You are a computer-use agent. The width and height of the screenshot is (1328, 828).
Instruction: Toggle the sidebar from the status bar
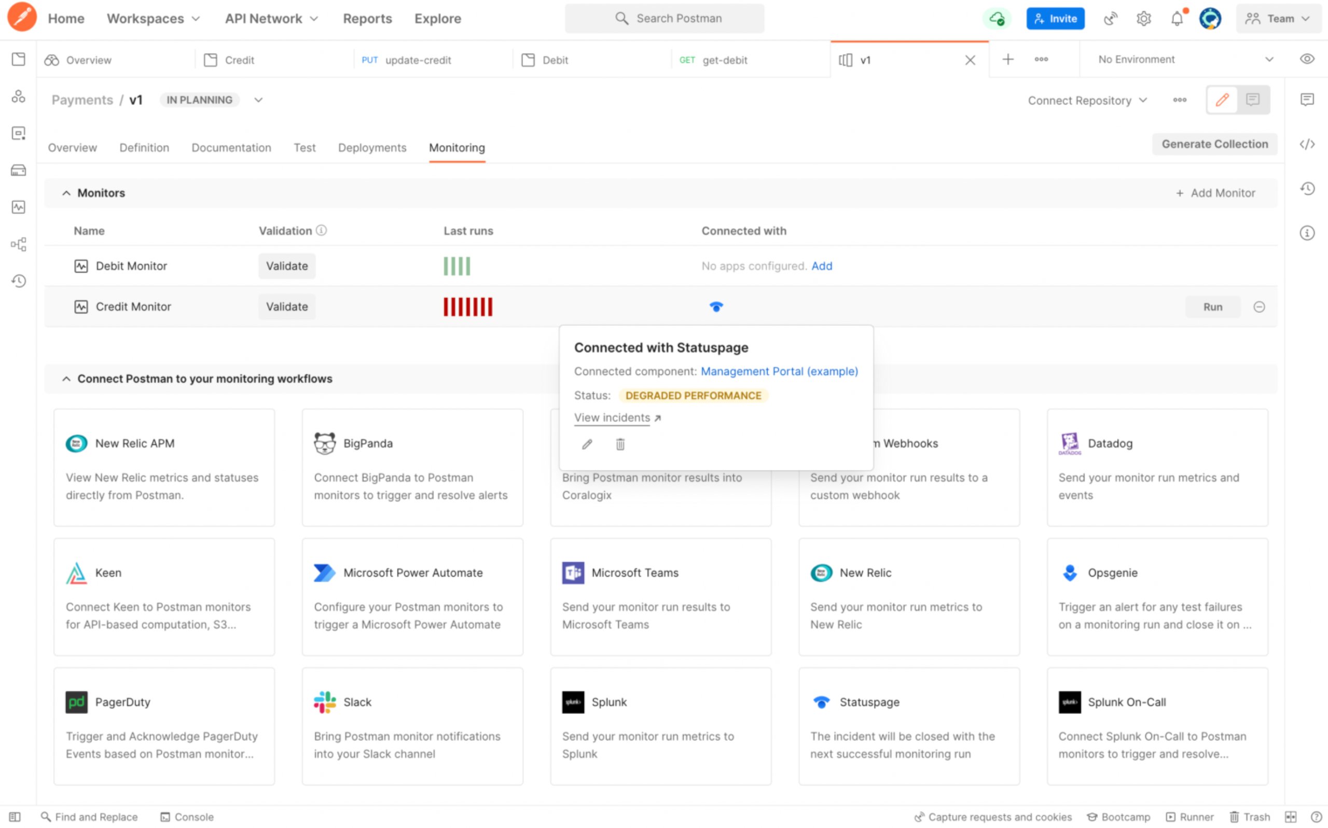(x=16, y=817)
